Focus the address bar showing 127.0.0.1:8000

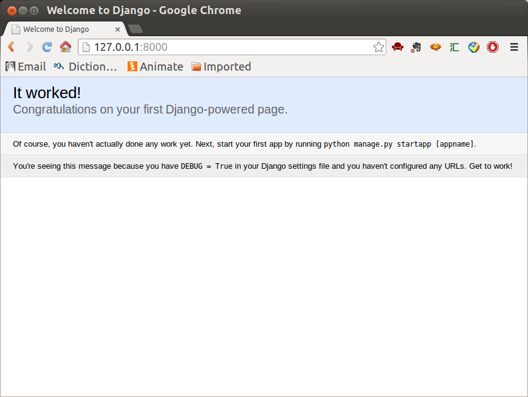coord(232,47)
